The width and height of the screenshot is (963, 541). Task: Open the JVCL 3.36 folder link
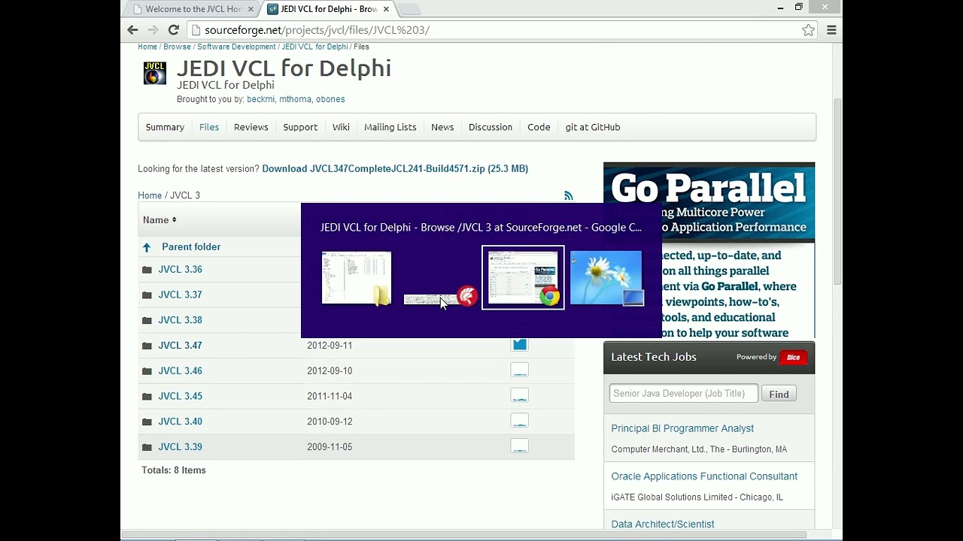tap(180, 270)
